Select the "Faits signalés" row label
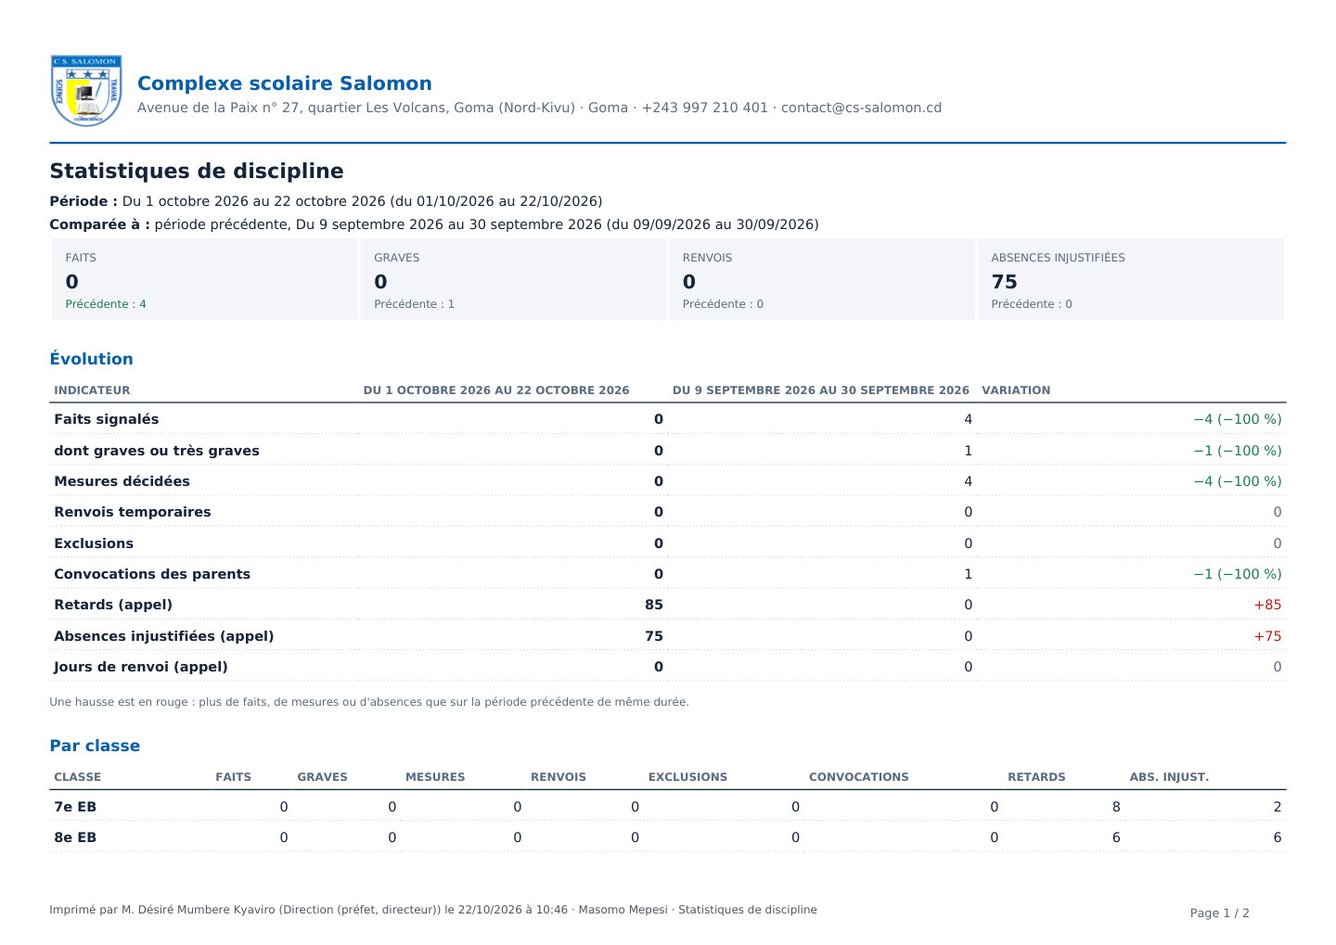The image size is (1336, 945). pos(106,419)
